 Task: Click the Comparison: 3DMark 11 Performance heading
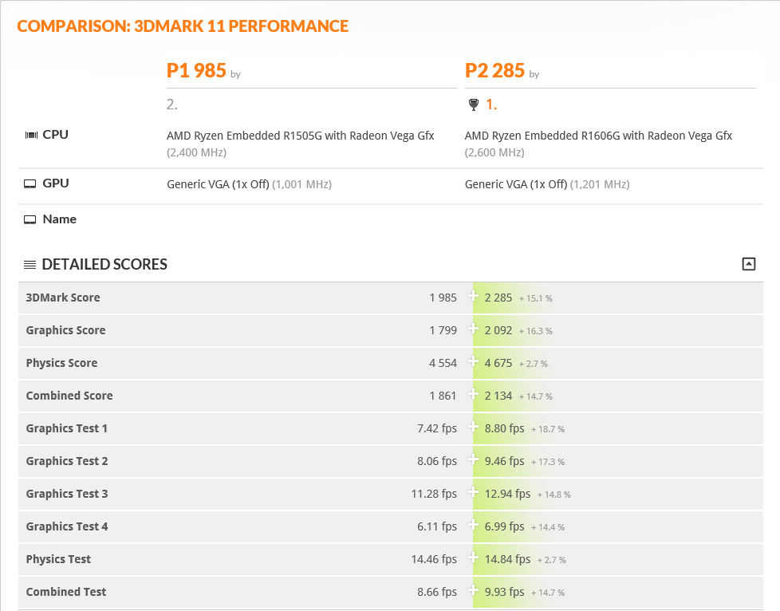(x=183, y=26)
